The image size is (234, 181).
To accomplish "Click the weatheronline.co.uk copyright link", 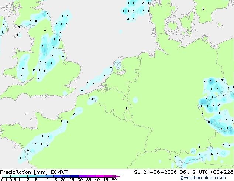I will pyautogui.click(x=203, y=178).
